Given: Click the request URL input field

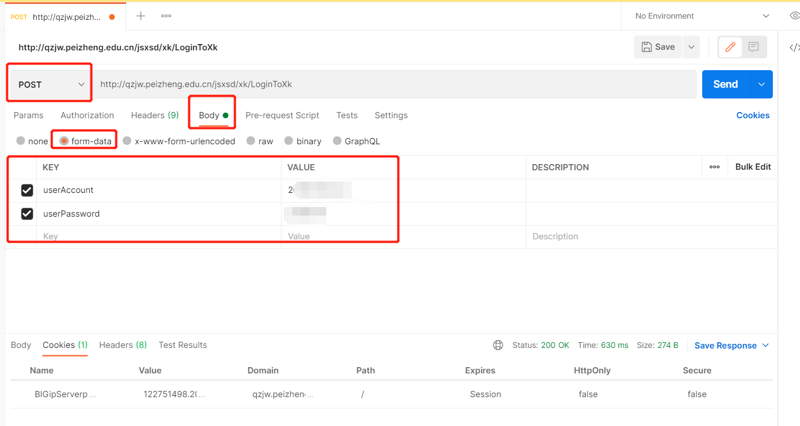Looking at the screenshot, I should click(339, 84).
